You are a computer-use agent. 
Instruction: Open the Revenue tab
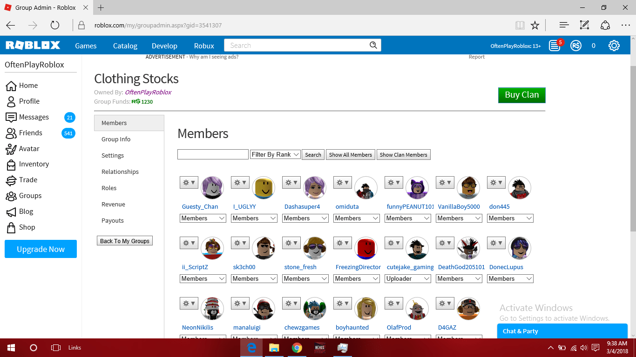[129, 205]
